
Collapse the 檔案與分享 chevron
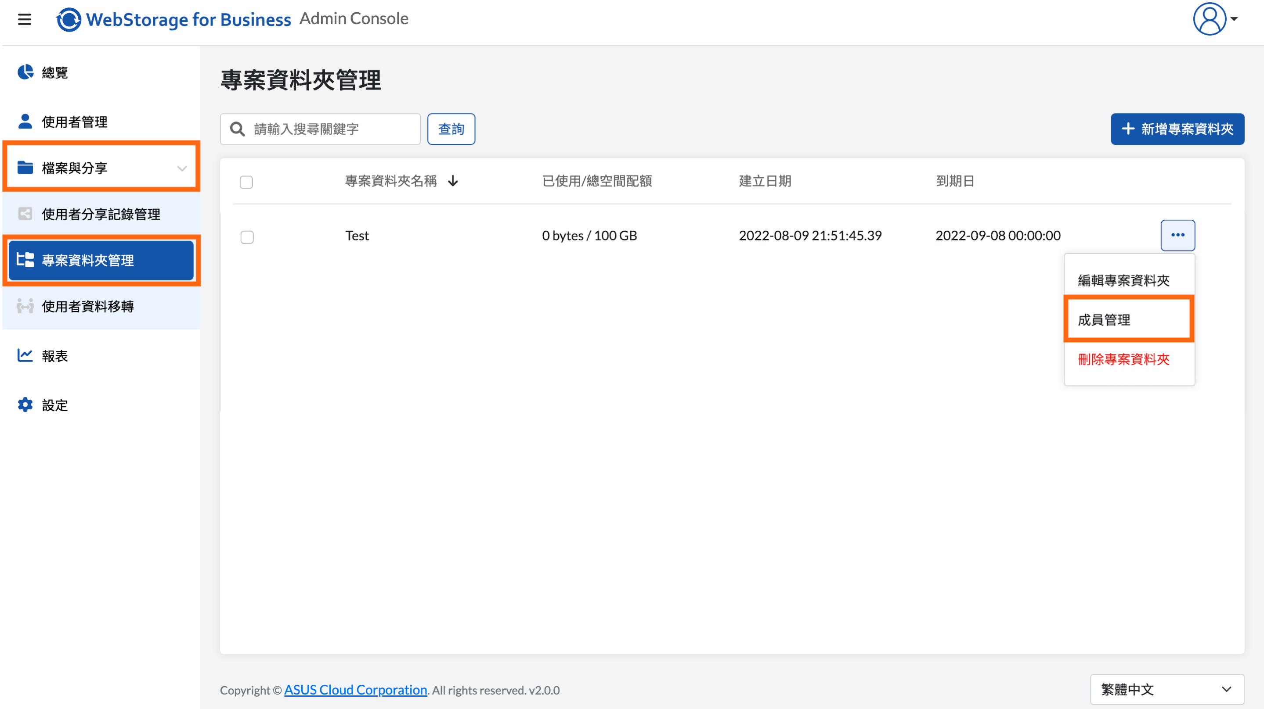point(181,168)
